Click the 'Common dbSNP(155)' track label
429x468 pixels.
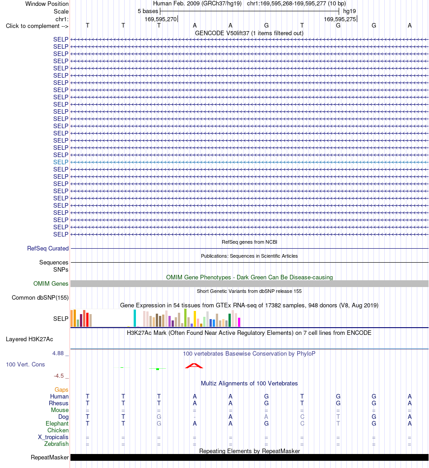click(x=40, y=297)
